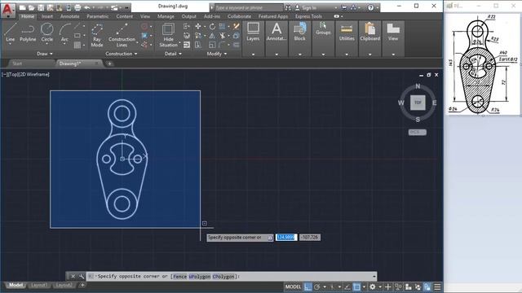522x293 pixels.
Task: Click the reference drawing image in side window
Action: click(x=482, y=65)
